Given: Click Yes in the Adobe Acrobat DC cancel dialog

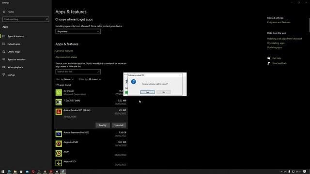Looking at the screenshot, I should [147, 92].
